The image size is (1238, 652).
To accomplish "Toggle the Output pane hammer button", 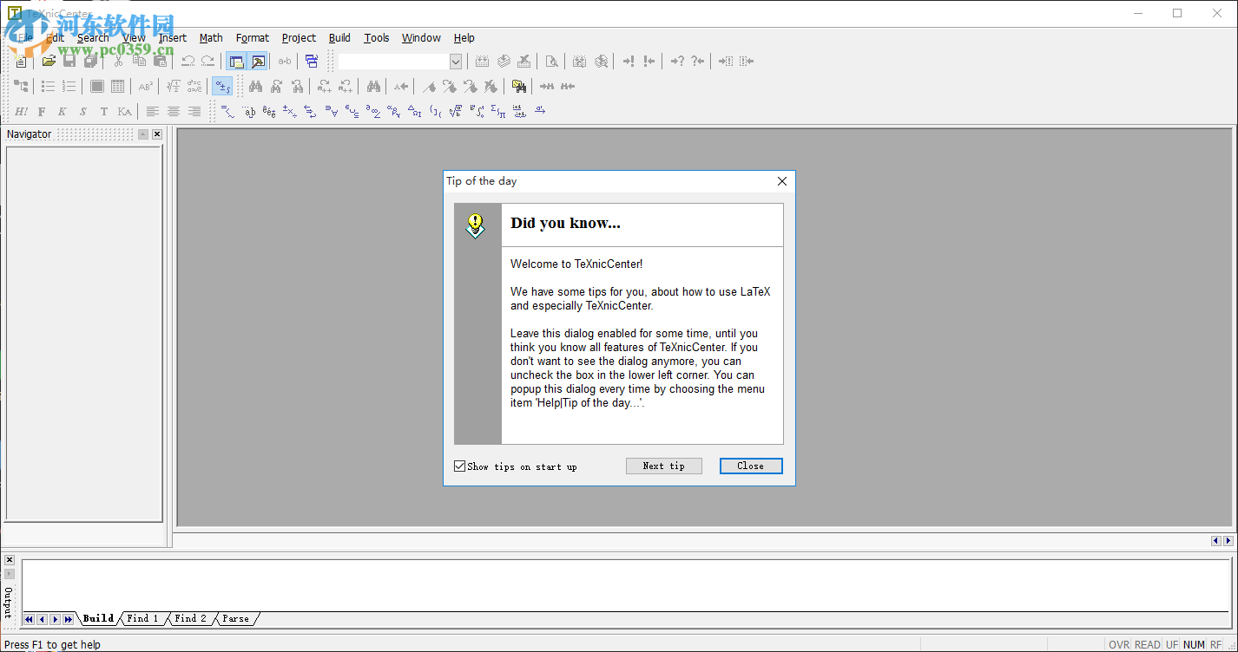I will tap(258, 62).
